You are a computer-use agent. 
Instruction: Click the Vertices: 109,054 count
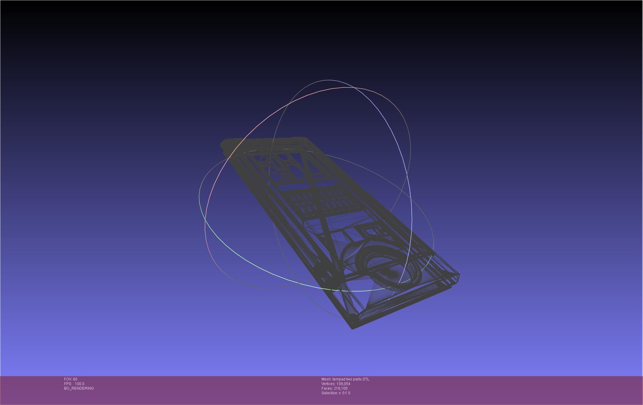click(336, 384)
